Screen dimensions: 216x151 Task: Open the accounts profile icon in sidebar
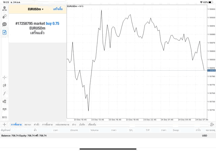4,9
